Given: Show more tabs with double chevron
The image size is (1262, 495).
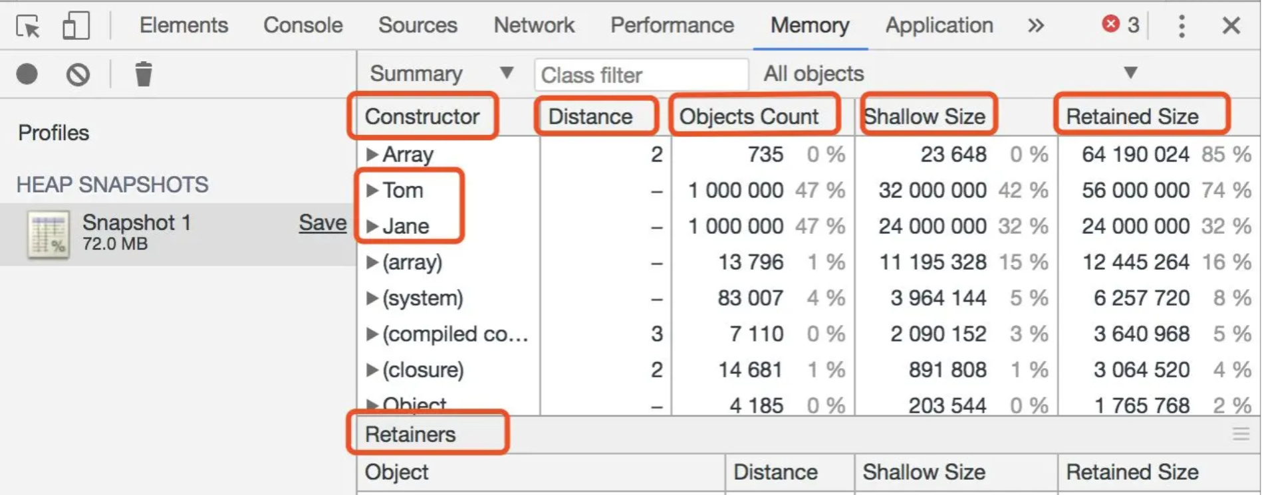Looking at the screenshot, I should coord(1035,26).
